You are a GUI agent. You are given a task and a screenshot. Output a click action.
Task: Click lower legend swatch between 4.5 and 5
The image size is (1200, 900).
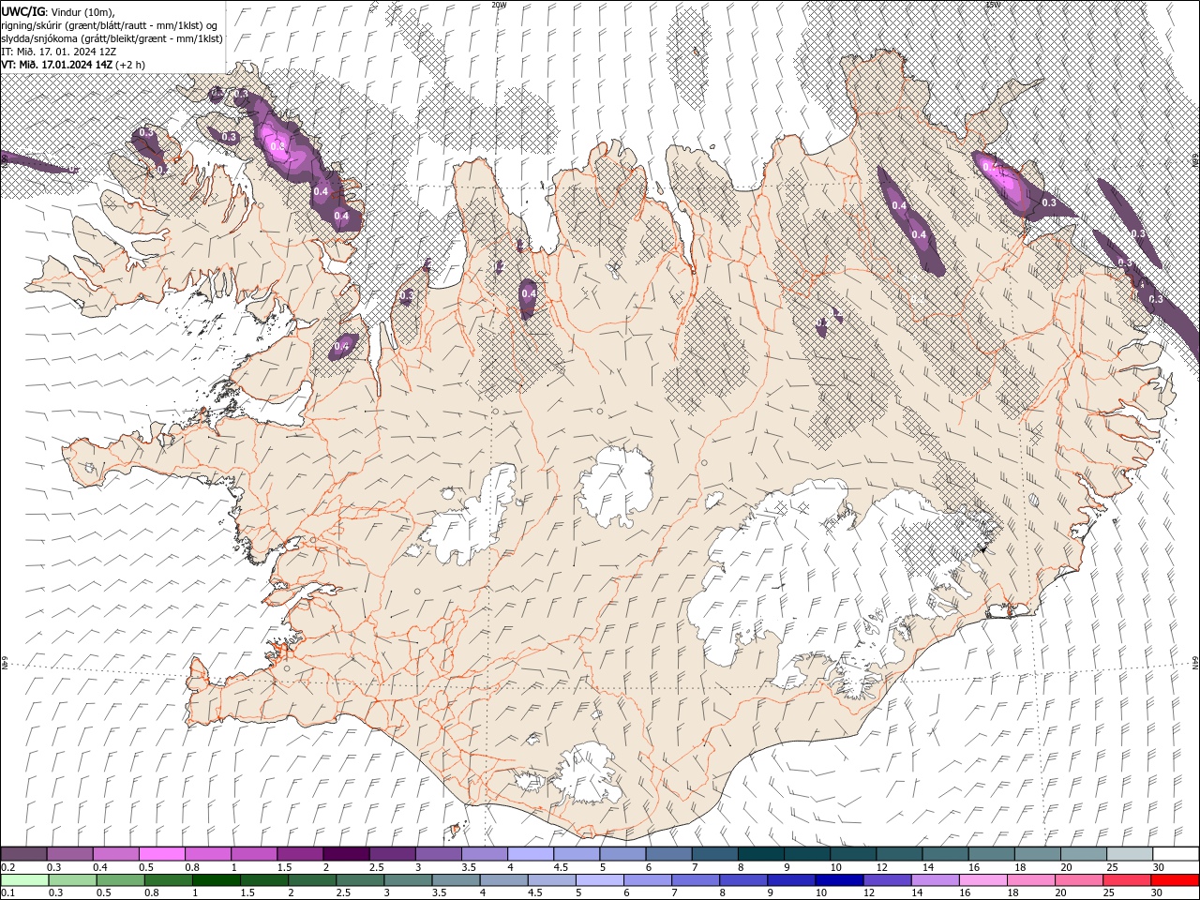pyautogui.click(x=550, y=880)
